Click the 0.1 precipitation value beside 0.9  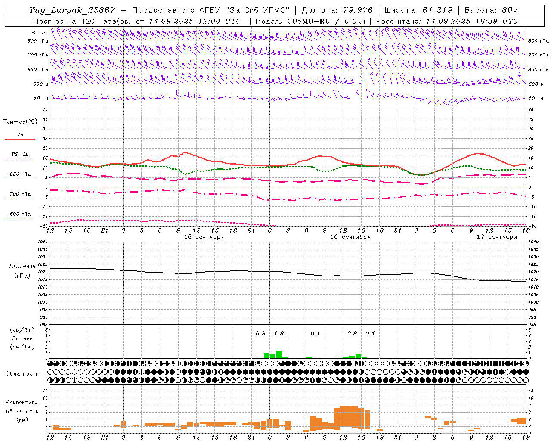(370, 334)
